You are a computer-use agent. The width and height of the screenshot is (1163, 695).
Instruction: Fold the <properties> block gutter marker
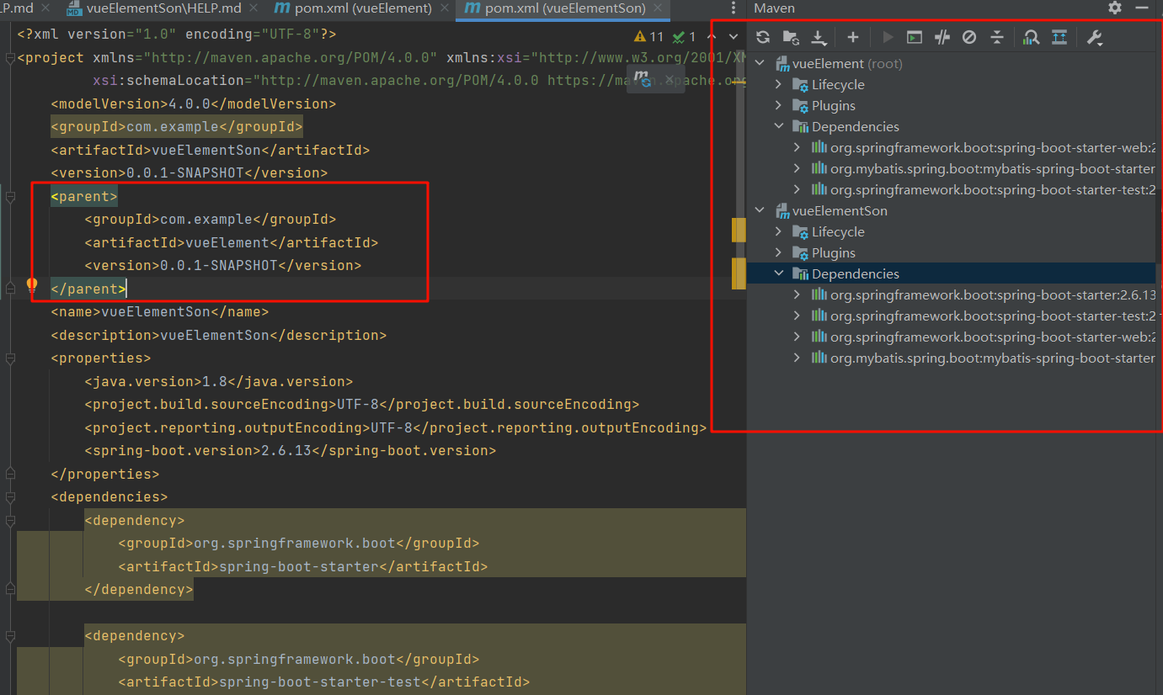point(10,358)
